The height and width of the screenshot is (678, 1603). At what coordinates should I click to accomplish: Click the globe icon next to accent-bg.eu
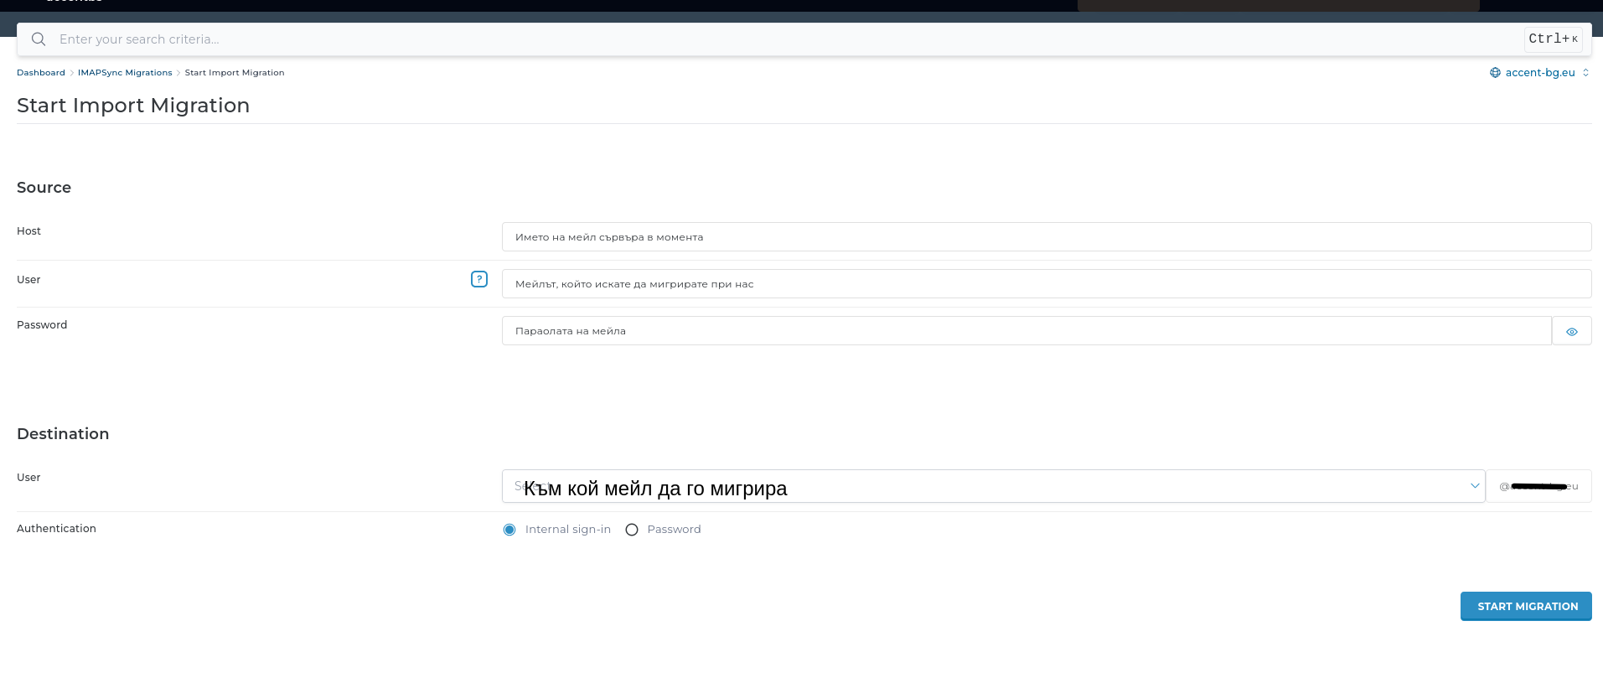pyautogui.click(x=1495, y=73)
